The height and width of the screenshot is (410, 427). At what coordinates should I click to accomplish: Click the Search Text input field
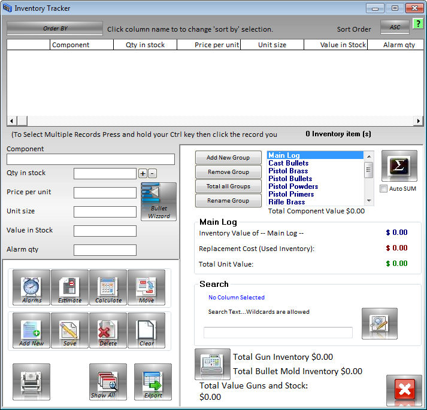(278, 332)
